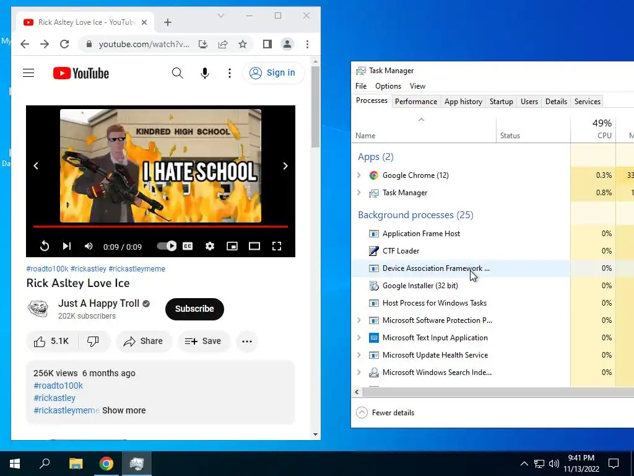Open Just A Happy Troll channel avatar
This screenshot has height=476, width=634.
pyautogui.click(x=38, y=309)
